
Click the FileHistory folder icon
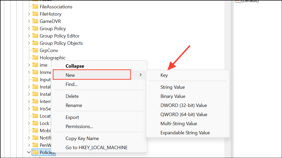tap(35, 14)
